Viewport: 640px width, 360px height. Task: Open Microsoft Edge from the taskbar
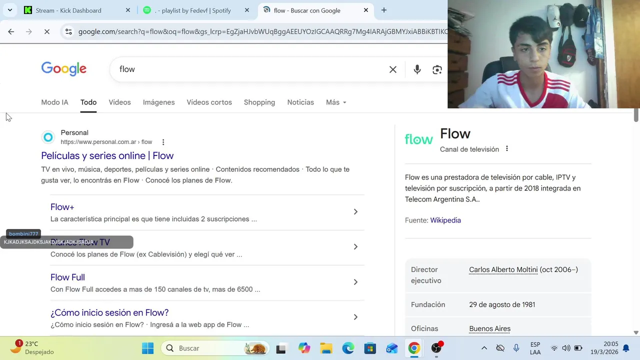(x=348, y=348)
